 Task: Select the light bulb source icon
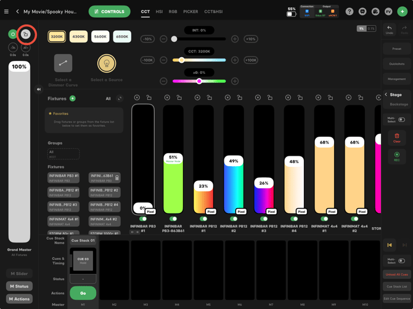pos(107,63)
